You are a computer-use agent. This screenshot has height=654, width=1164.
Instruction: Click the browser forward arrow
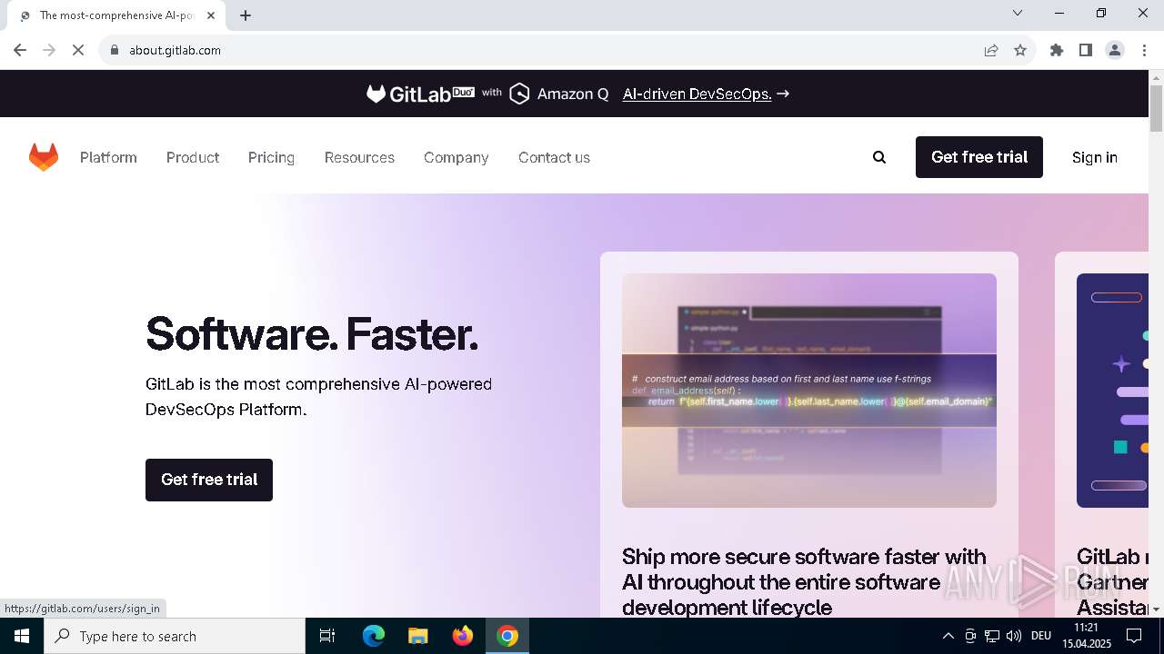[x=49, y=50]
